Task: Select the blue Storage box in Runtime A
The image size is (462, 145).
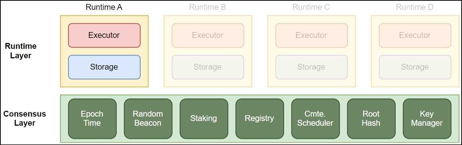Action: point(104,67)
